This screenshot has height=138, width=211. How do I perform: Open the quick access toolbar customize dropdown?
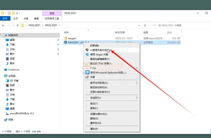(17, 13)
